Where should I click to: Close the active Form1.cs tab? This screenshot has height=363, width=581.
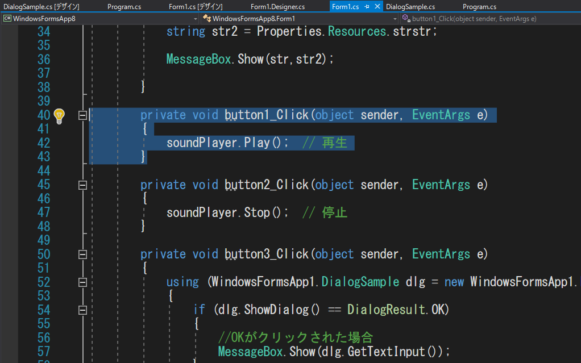point(377,6)
